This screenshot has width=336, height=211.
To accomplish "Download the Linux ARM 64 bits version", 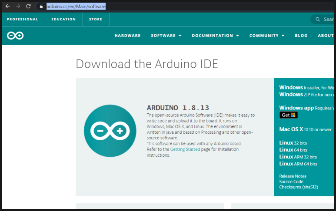I will pos(298,164).
